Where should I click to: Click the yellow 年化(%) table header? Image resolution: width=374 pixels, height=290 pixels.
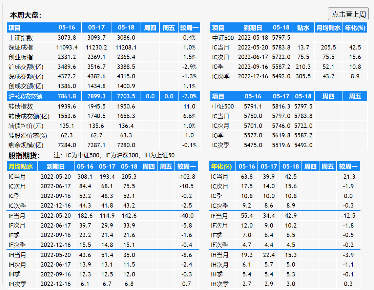221,166
